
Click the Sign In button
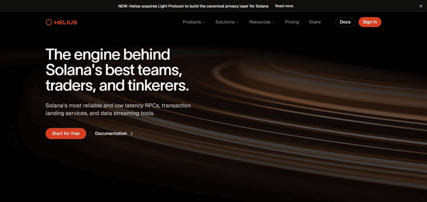tap(370, 22)
